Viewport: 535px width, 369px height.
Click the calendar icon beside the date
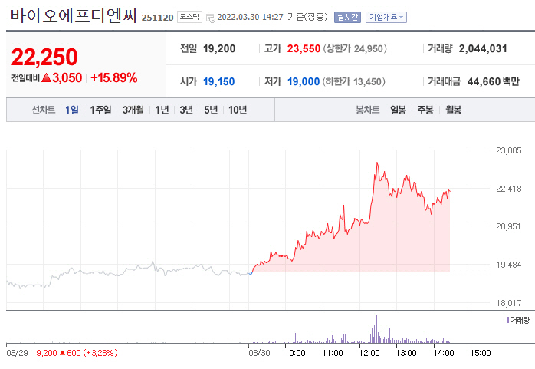(211, 17)
